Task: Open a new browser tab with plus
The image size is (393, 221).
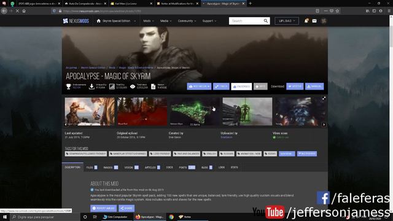Action: (250, 4)
